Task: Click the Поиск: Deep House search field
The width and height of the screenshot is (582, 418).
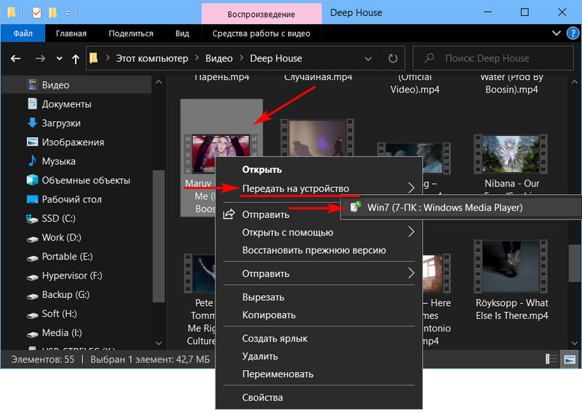Action: coord(493,58)
